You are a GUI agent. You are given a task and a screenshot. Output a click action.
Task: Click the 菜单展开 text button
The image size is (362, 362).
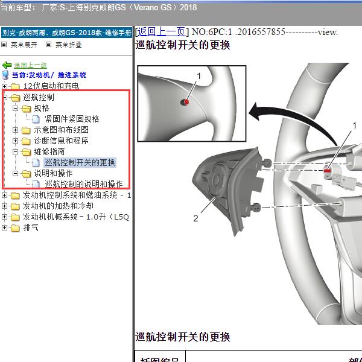24,45
